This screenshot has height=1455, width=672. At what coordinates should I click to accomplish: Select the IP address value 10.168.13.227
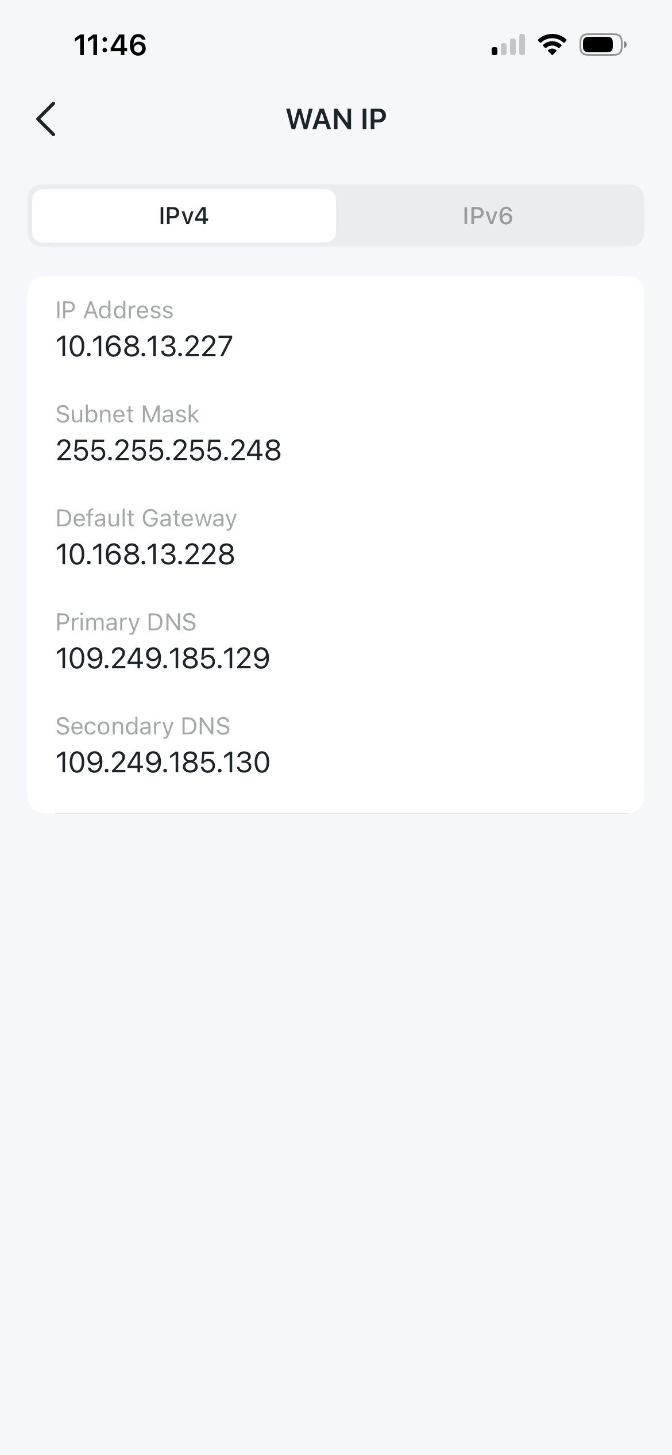click(144, 347)
